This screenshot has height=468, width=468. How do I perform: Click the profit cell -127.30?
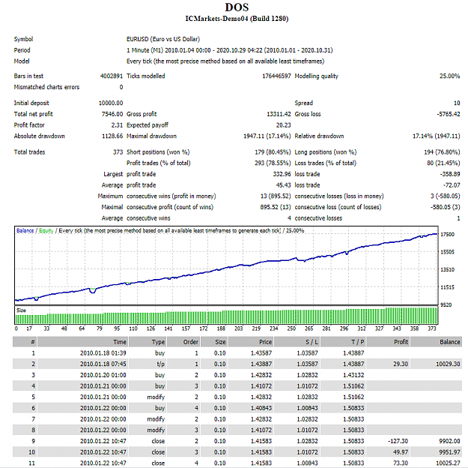click(398, 441)
